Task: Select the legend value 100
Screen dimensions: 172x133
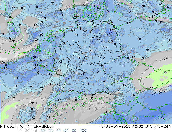Action: pos(83,131)
